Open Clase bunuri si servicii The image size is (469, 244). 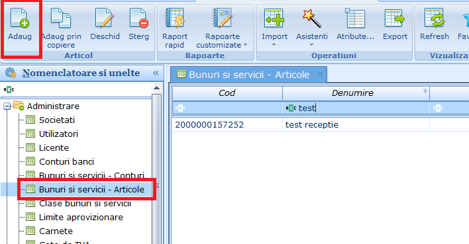pos(85,204)
